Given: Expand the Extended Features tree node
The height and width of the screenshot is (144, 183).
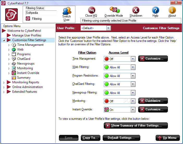Looking at the screenshot, I should 4,92.
